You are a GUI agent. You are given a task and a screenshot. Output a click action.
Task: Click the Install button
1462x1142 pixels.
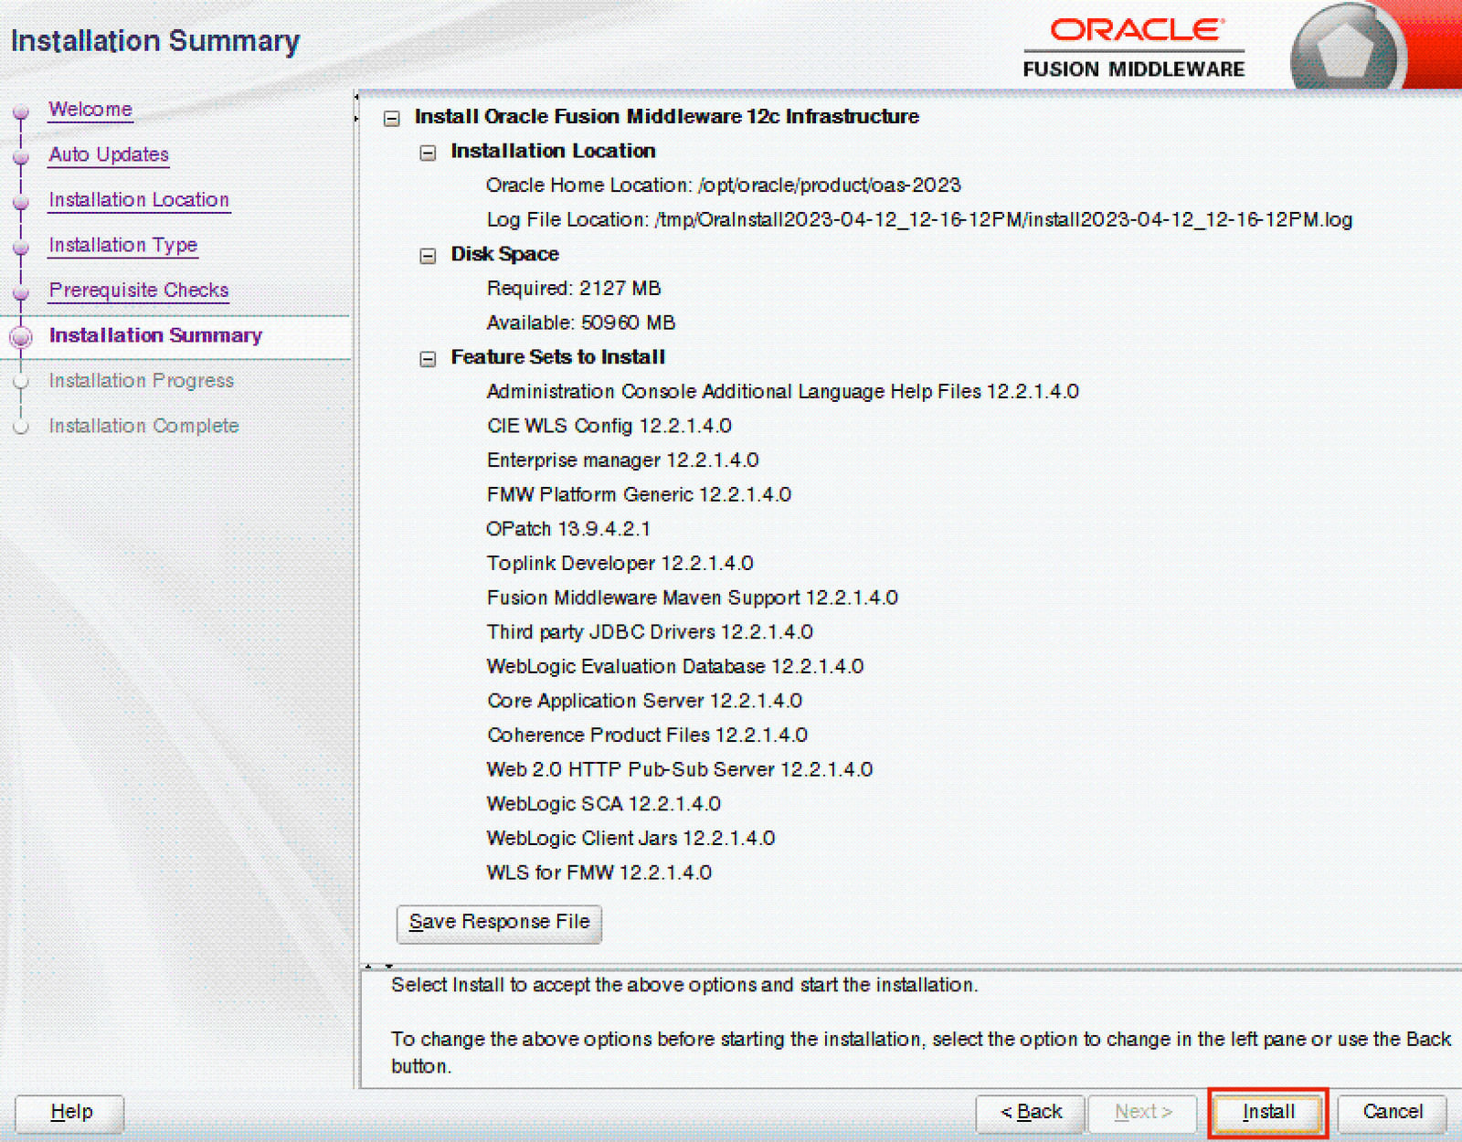coord(1268,1112)
